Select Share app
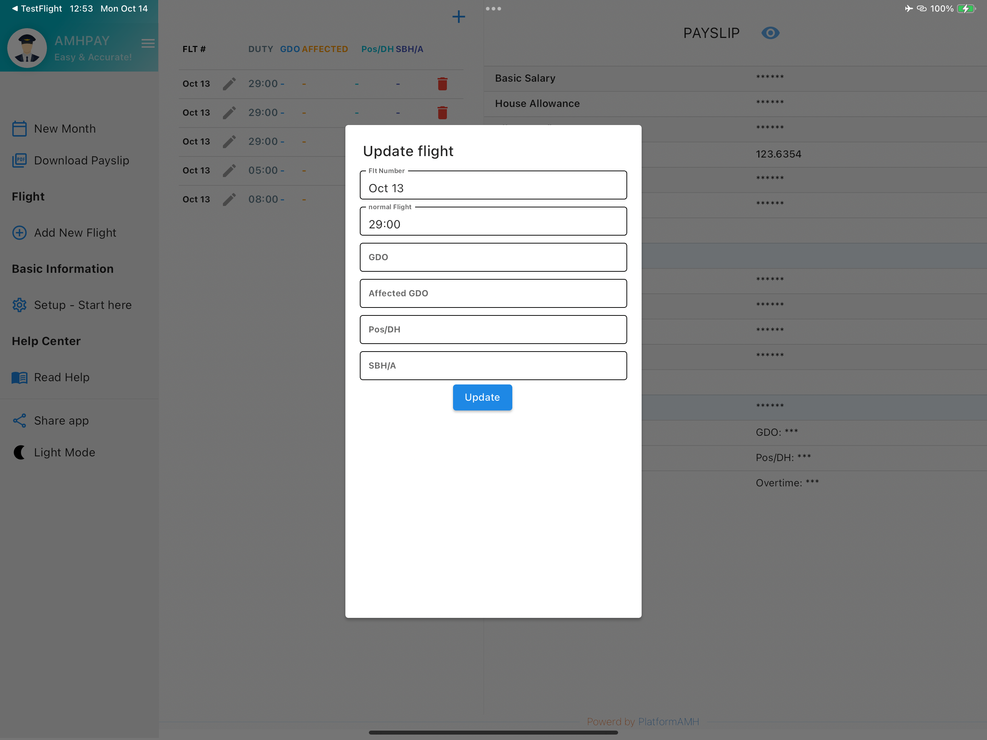 click(x=51, y=421)
